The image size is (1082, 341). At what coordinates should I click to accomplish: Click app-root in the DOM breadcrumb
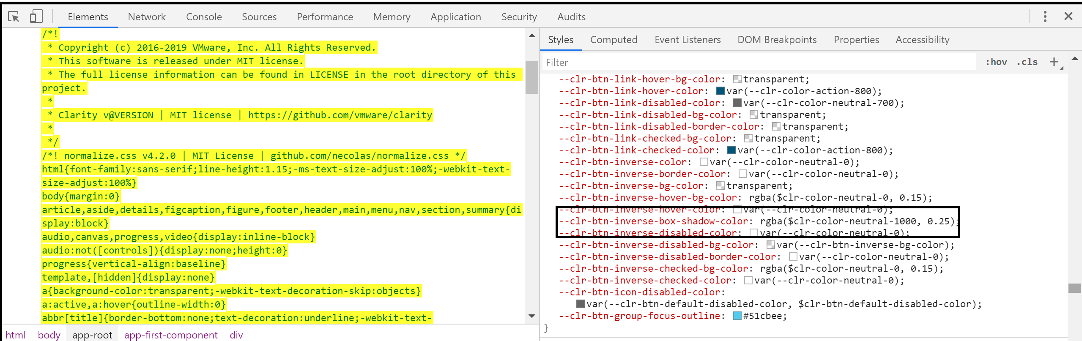(x=92, y=335)
